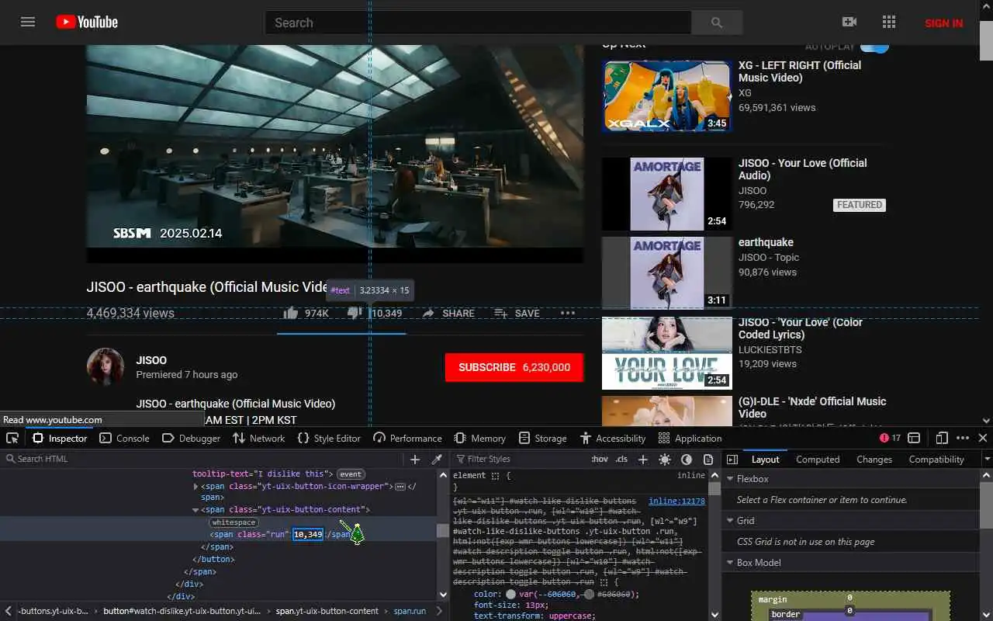Switch to the Console tab
This screenshot has width=993, height=621.
[124, 439]
